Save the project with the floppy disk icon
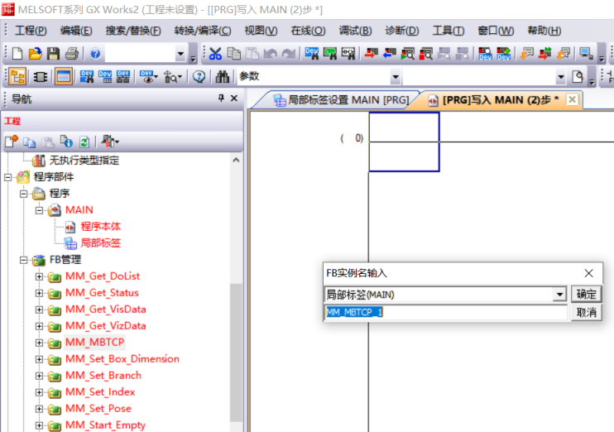This screenshot has height=432, width=614. pyautogui.click(x=53, y=53)
